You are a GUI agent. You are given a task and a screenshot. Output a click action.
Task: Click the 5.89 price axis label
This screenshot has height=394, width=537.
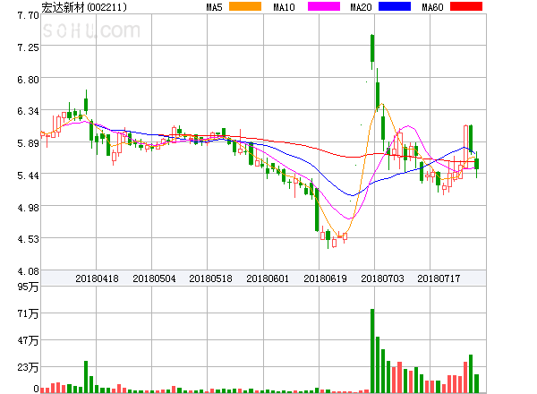(x=28, y=143)
